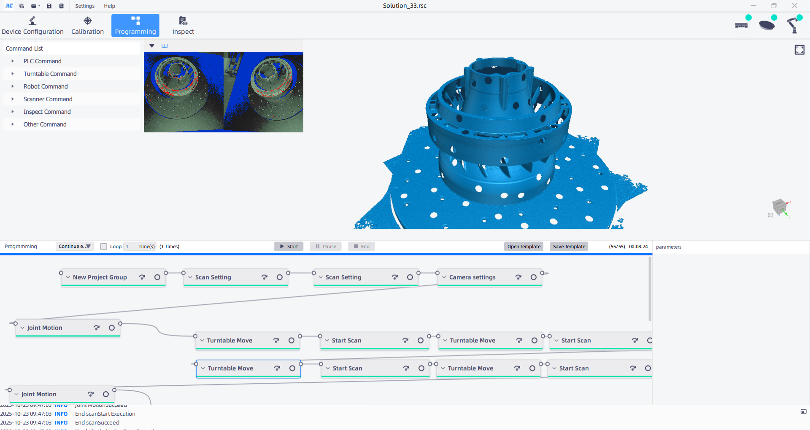Expand the Scanner Command category
810x430 pixels.
[13, 99]
